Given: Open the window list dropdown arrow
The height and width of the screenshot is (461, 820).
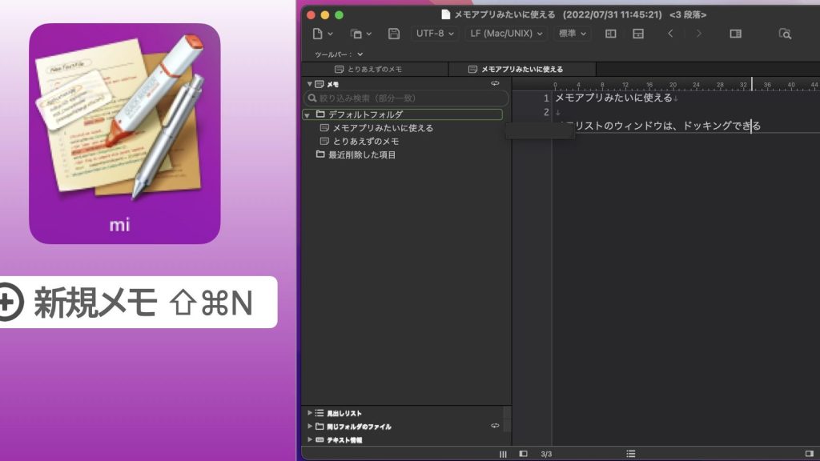Looking at the screenshot, I should tap(368, 34).
